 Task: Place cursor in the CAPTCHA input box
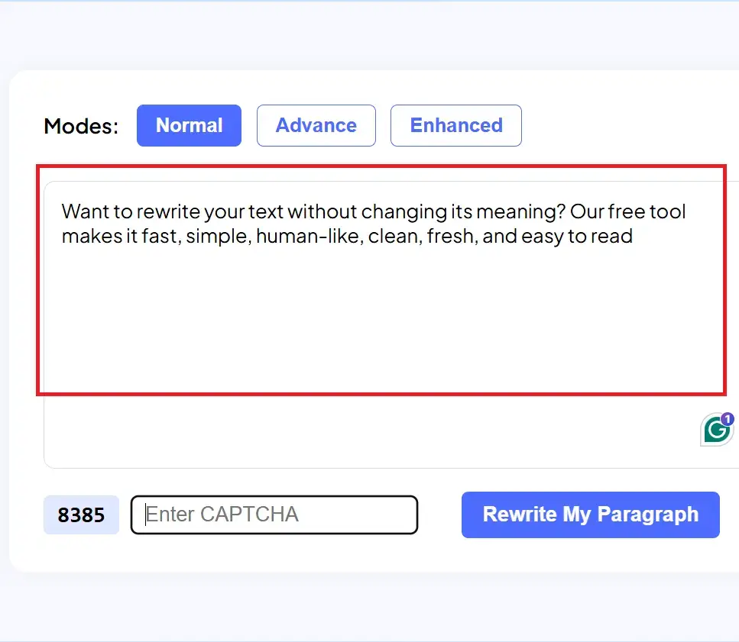point(274,515)
